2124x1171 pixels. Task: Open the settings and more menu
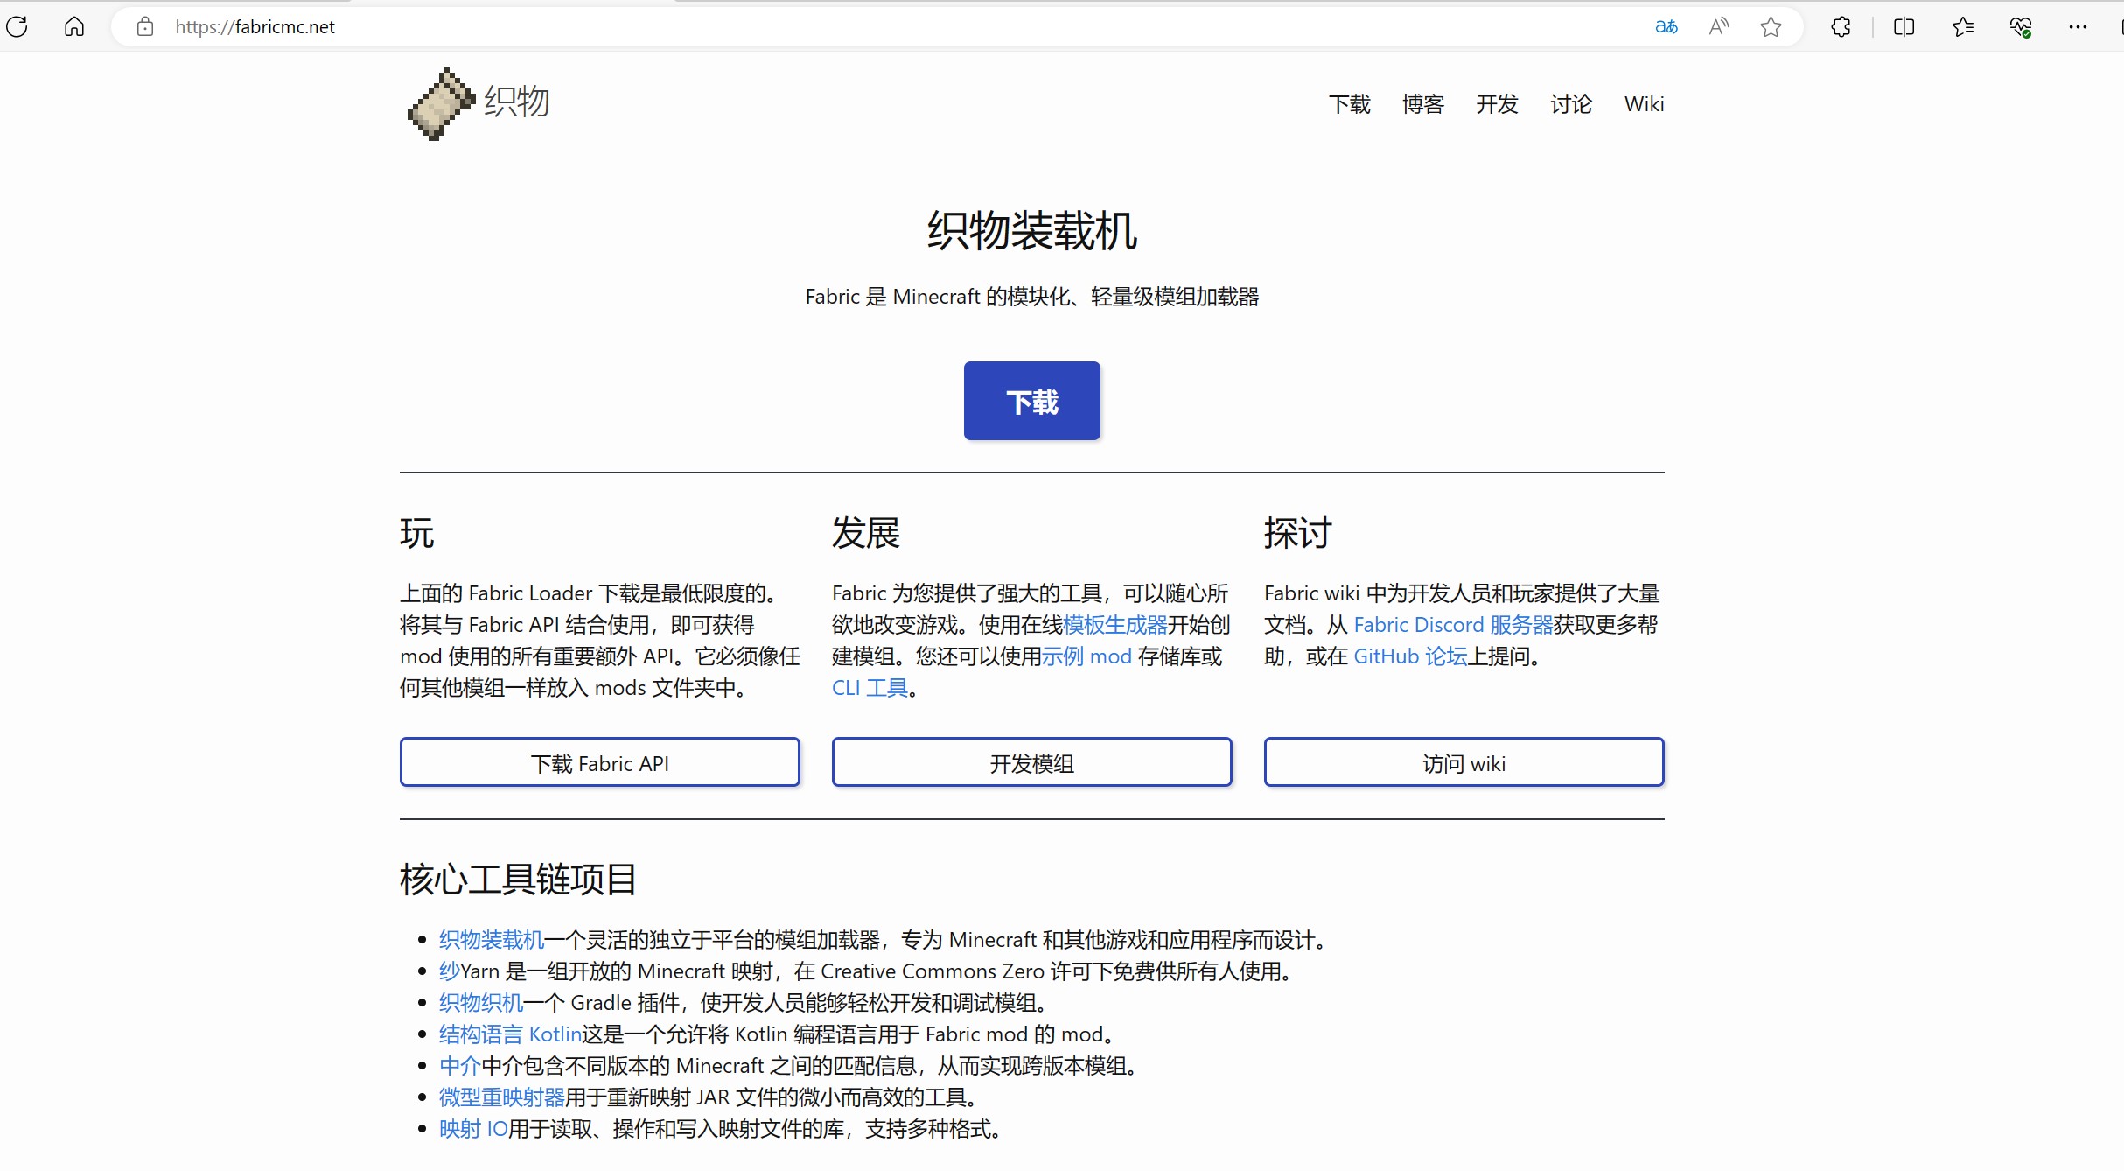(2078, 27)
